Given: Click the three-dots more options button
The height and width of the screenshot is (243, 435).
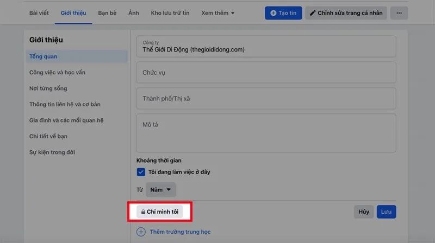Looking at the screenshot, I should tap(399, 13).
